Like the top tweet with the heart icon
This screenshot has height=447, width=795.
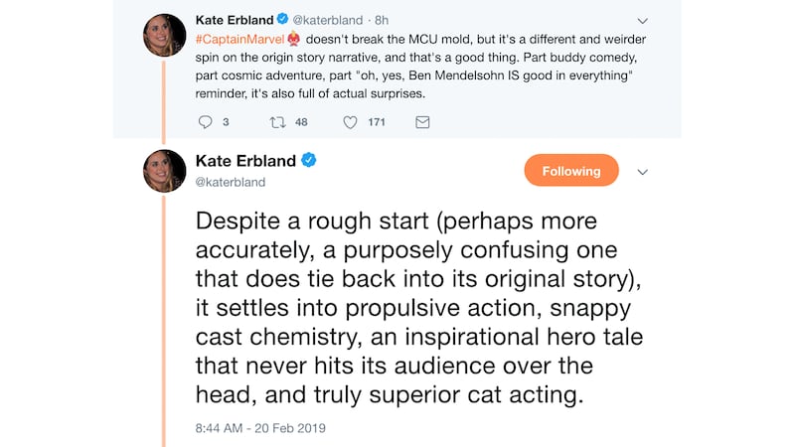350,122
